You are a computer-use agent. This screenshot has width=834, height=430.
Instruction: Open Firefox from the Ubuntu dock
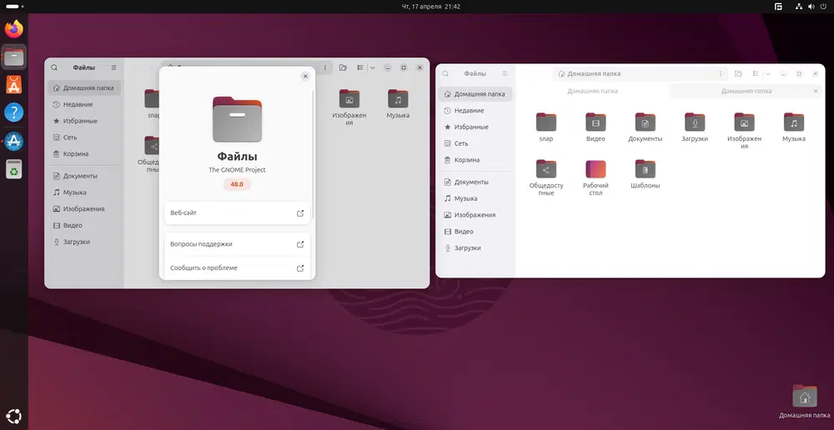(x=14, y=28)
